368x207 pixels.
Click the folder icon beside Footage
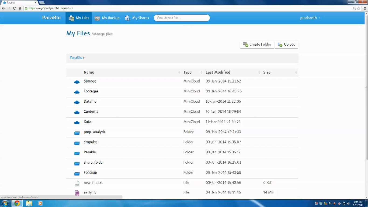click(77, 173)
